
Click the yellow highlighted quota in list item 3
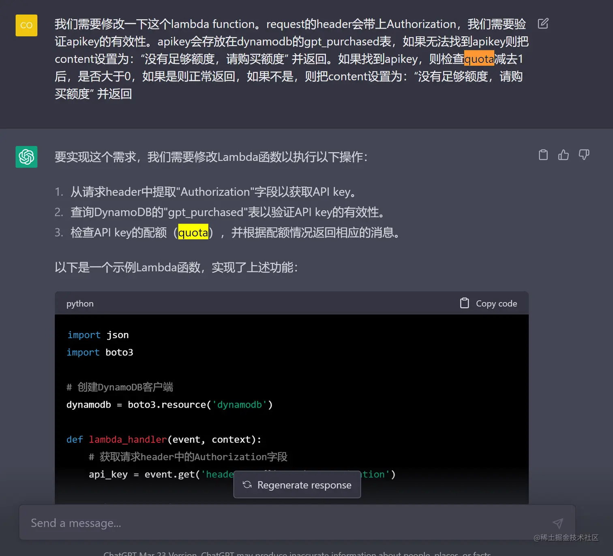click(x=193, y=232)
